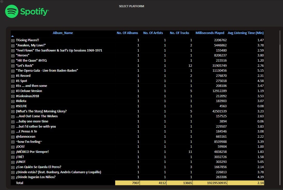This screenshot has width=283, height=190.
Task: Expand the #3 Deluxe Version row
Action: point(13,91)
